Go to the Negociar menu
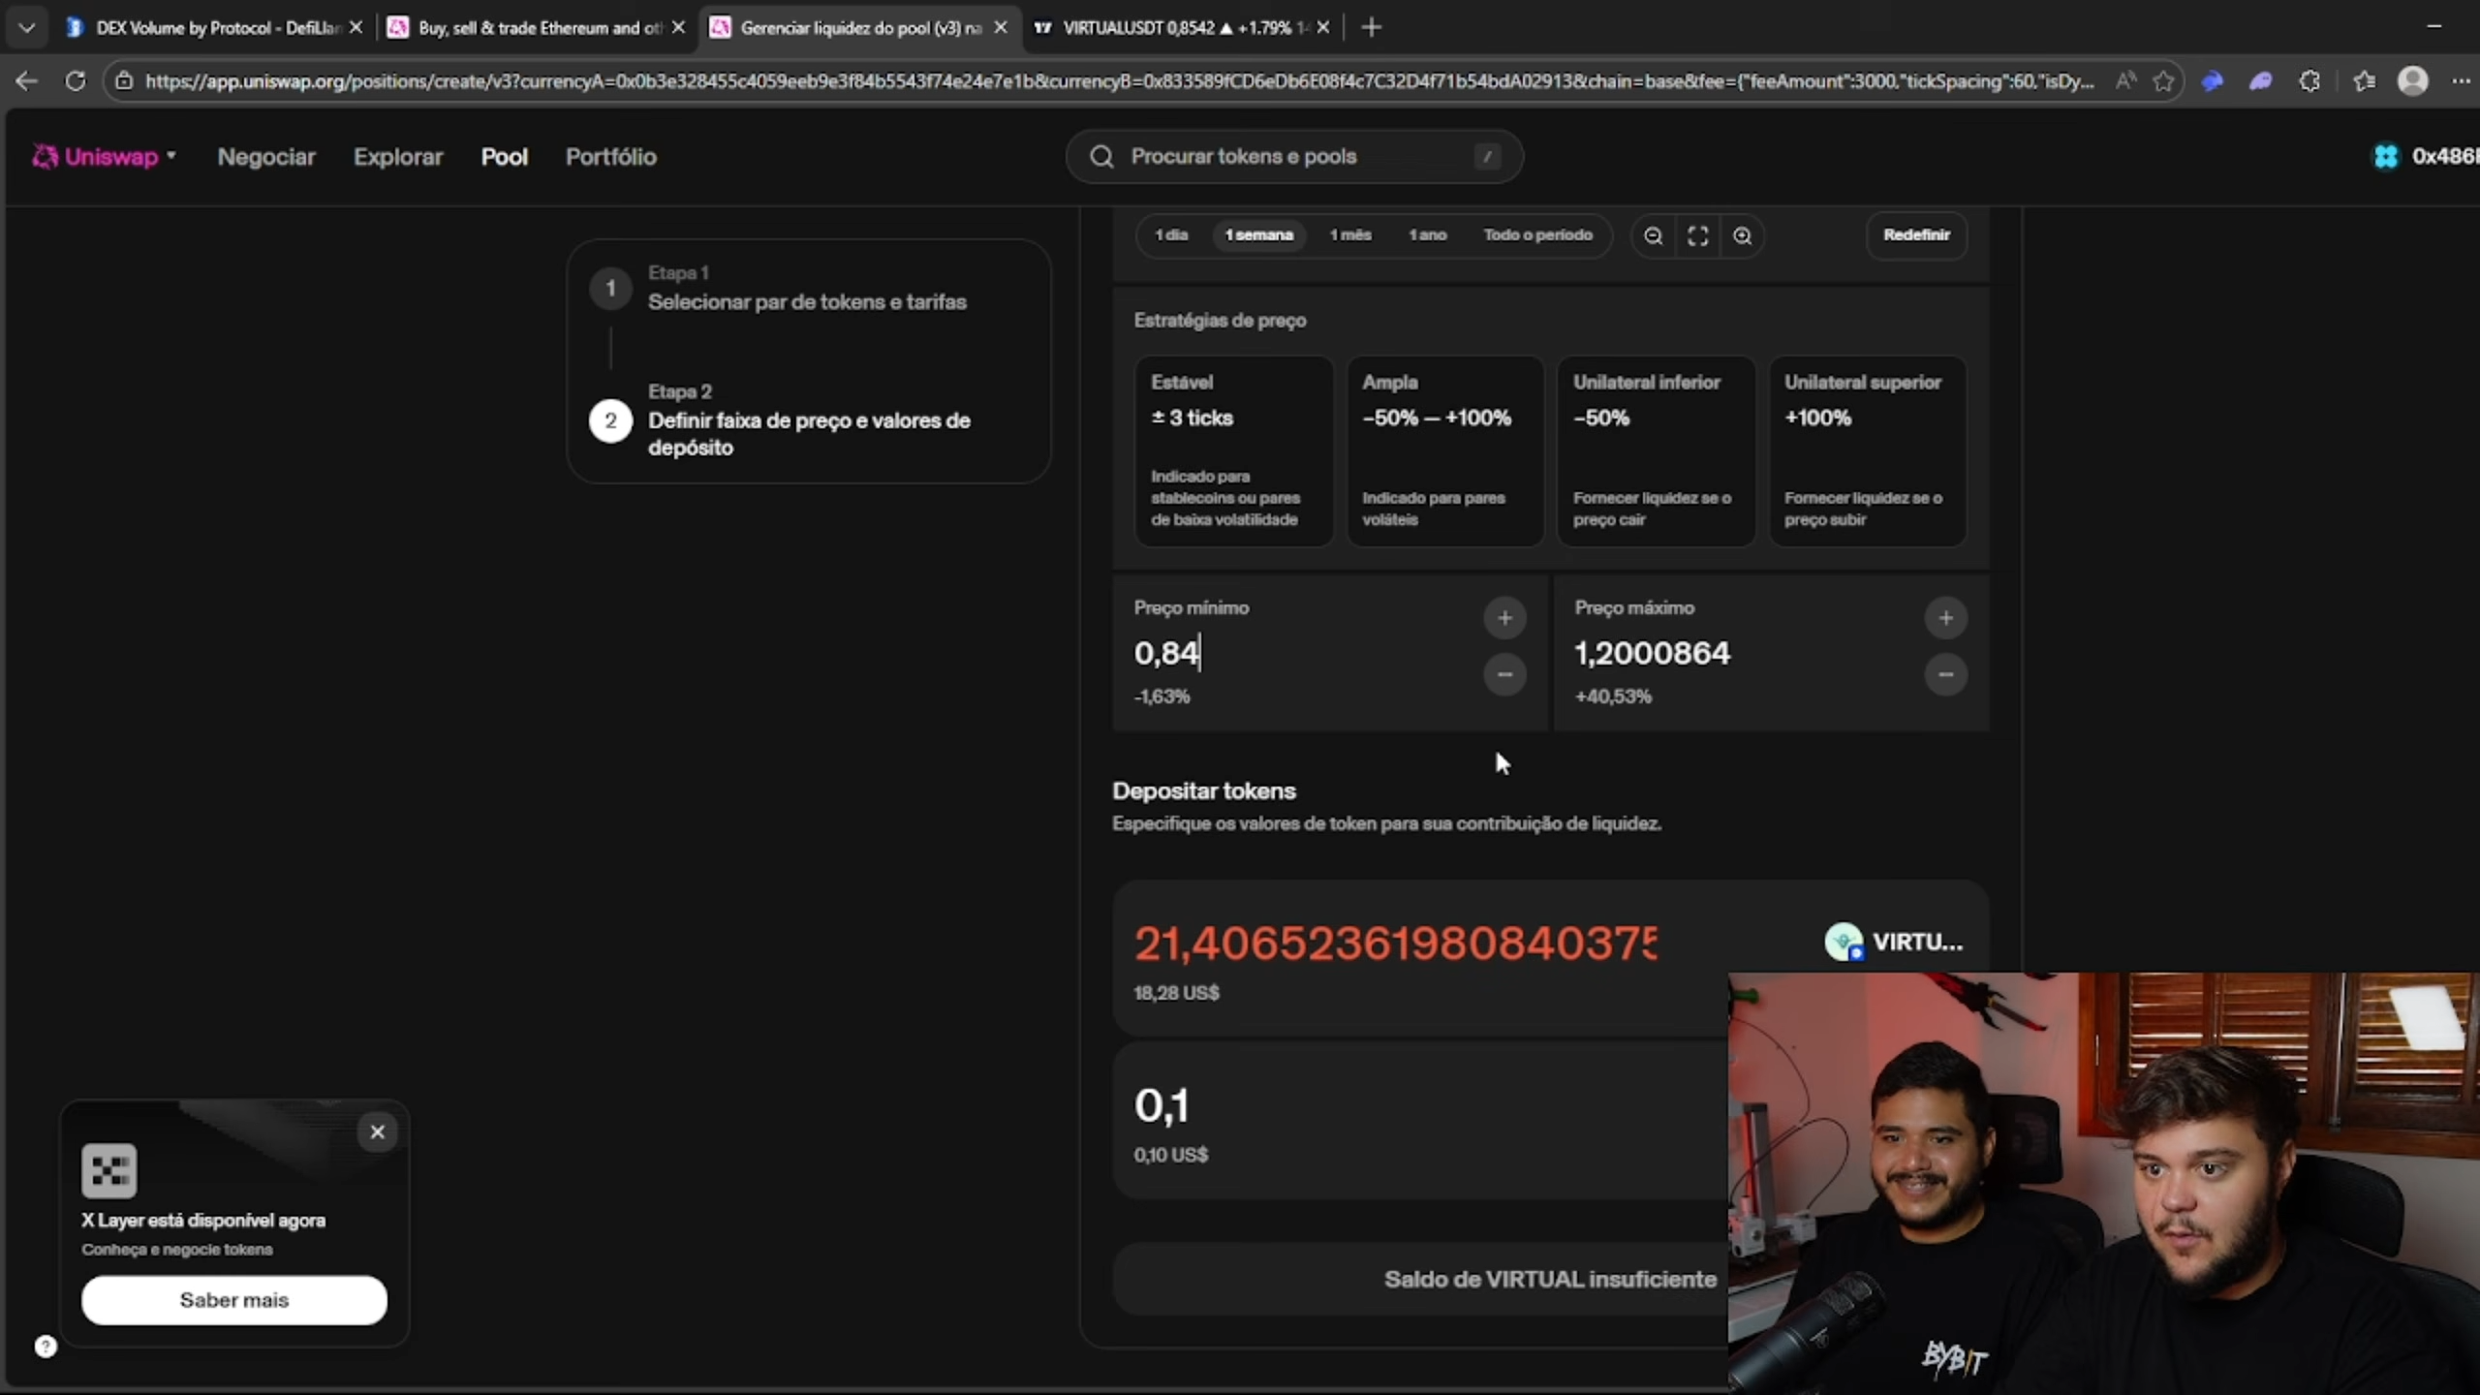The width and height of the screenshot is (2480, 1395). (266, 157)
